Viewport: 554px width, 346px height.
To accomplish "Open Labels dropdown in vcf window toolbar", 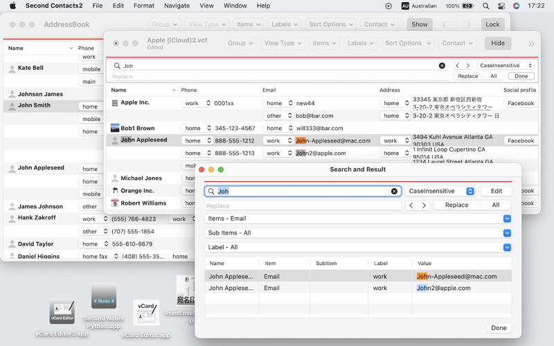I will pos(360,43).
